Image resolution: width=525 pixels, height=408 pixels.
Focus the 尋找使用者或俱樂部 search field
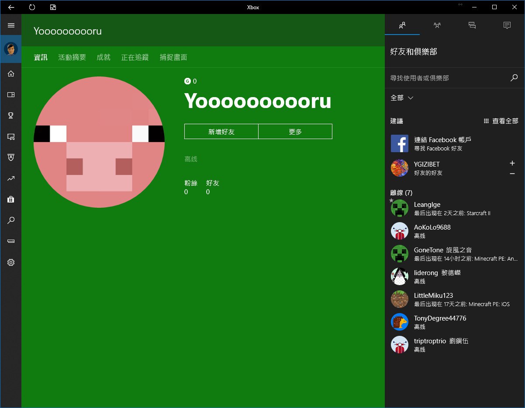(x=448, y=78)
